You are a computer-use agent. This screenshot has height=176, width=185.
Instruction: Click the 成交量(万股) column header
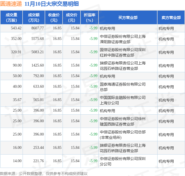11,18
